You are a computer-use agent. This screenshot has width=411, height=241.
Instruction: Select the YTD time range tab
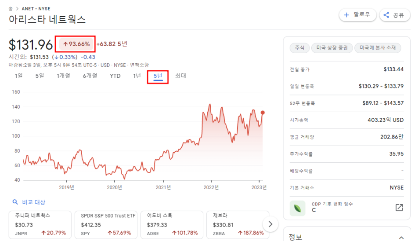[x=115, y=76]
